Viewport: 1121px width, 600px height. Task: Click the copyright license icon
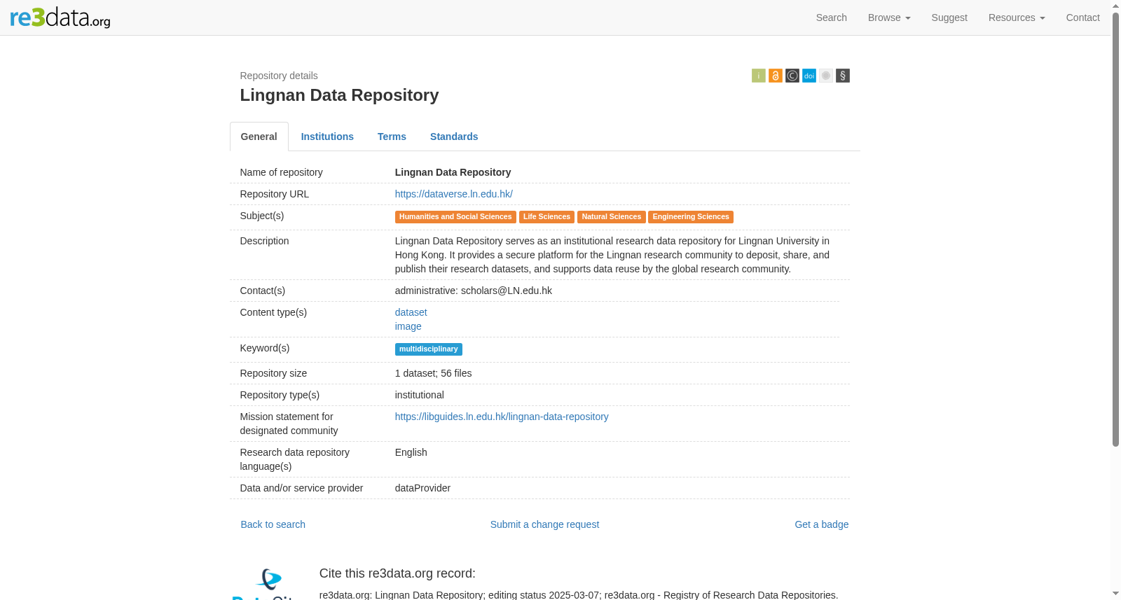792,76
